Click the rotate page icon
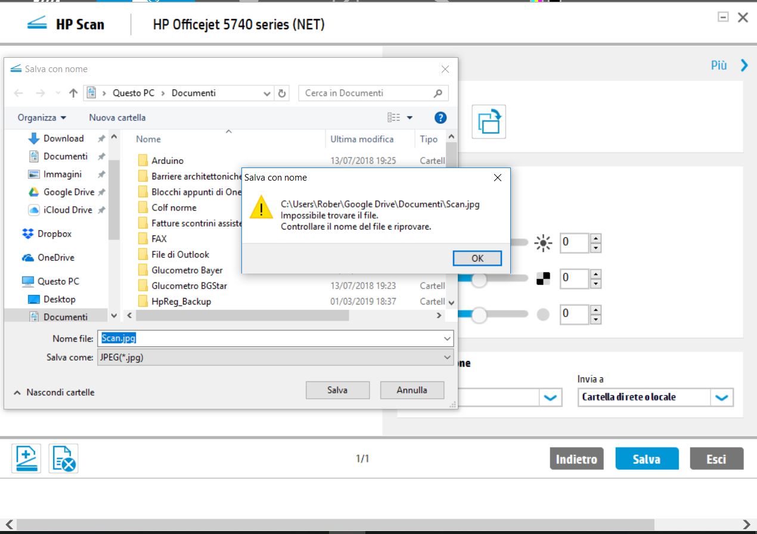The height and width of the screenshot is (534, 757). pyautogui.click(x=489, y=122)
